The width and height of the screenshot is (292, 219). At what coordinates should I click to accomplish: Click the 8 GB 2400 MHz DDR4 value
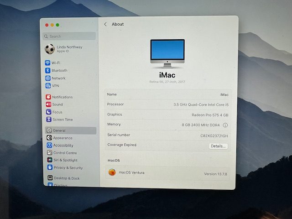click(201, 125)
